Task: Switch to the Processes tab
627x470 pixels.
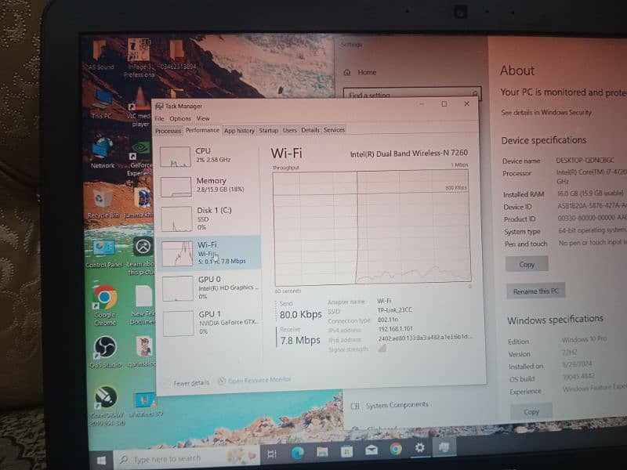Action: click(168, 131)
